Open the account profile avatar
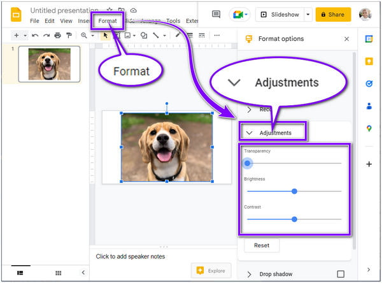The image size is (382, 283). click(365, 15)
